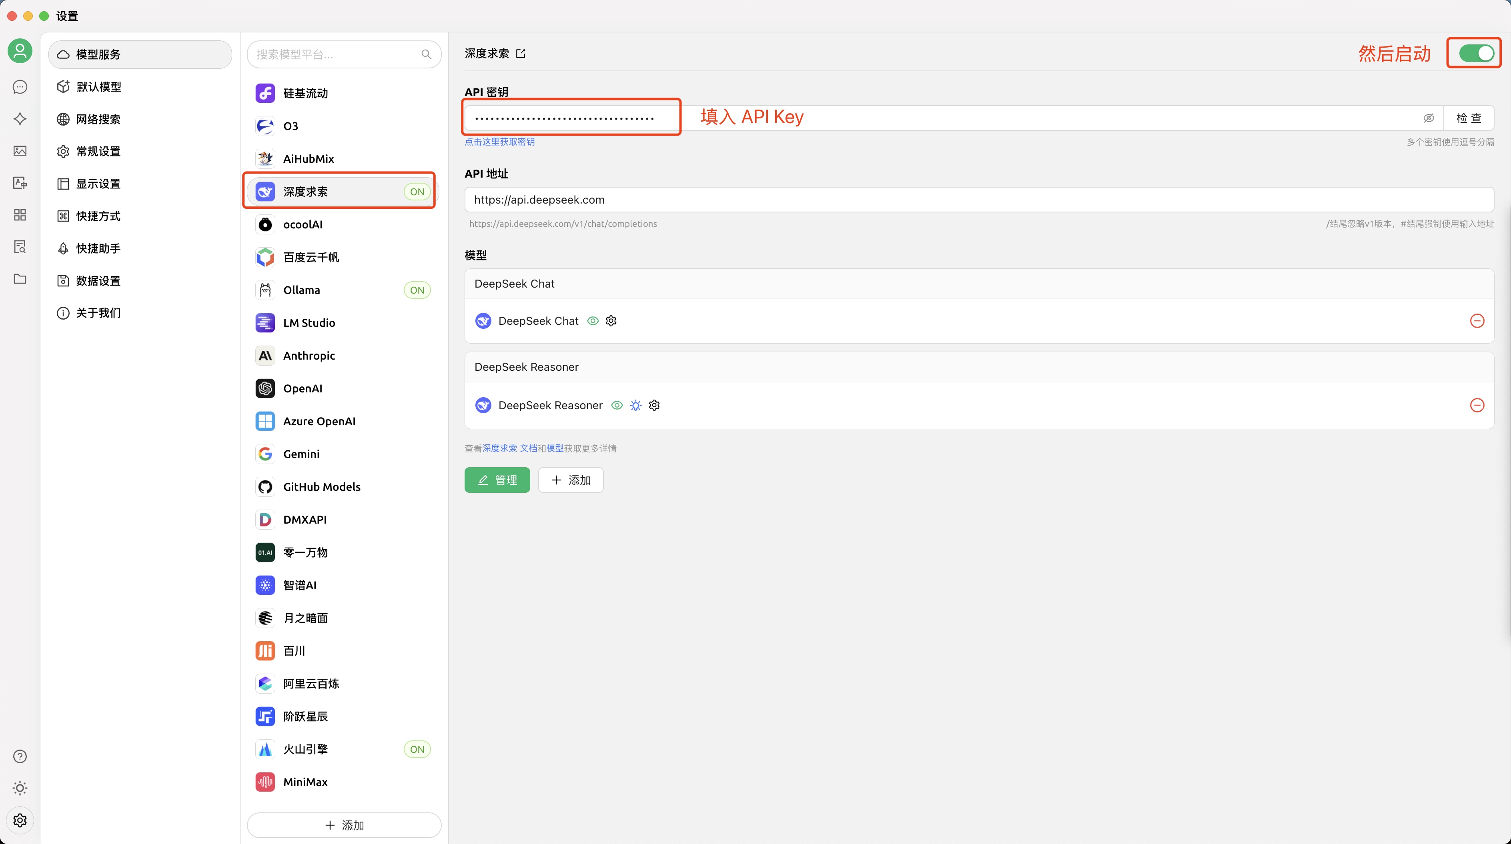Select the Gemini provider
The height and width of the screenshot is (844, 1511).
(344, 454)
